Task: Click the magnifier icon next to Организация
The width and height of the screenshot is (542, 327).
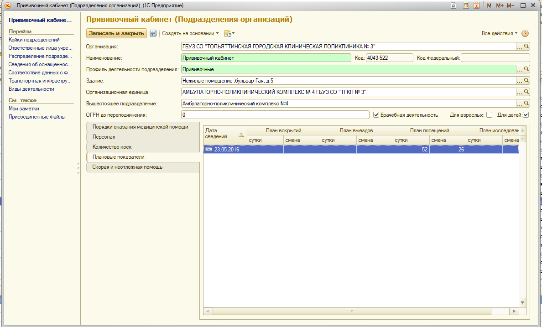Action: (x=526, y=46)
